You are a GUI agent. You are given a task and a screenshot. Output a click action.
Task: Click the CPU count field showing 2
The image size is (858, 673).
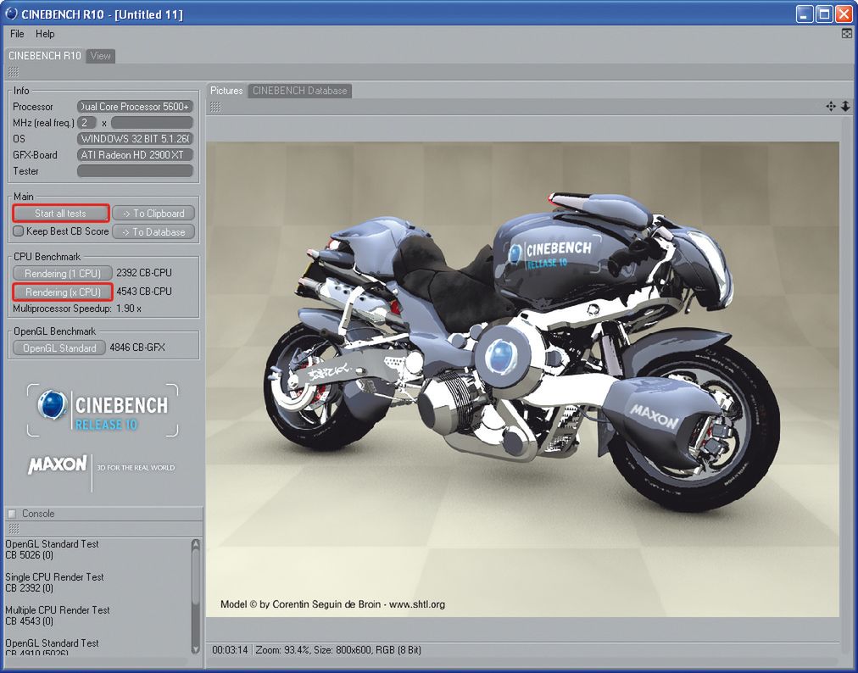tap(86, 123)
